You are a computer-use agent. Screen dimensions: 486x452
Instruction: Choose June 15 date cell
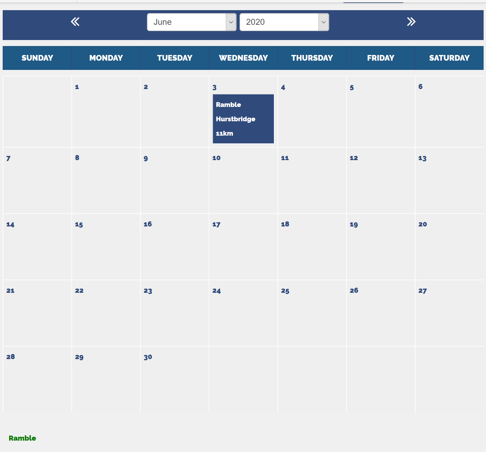pos(79,225)
